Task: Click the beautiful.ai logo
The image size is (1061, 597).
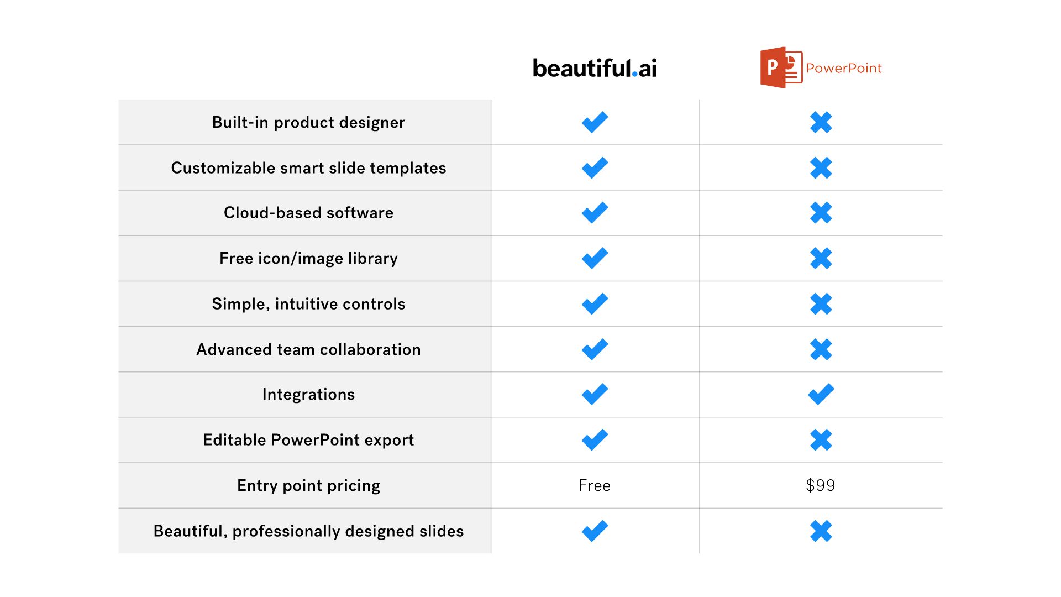Action: tap(595, 68)
